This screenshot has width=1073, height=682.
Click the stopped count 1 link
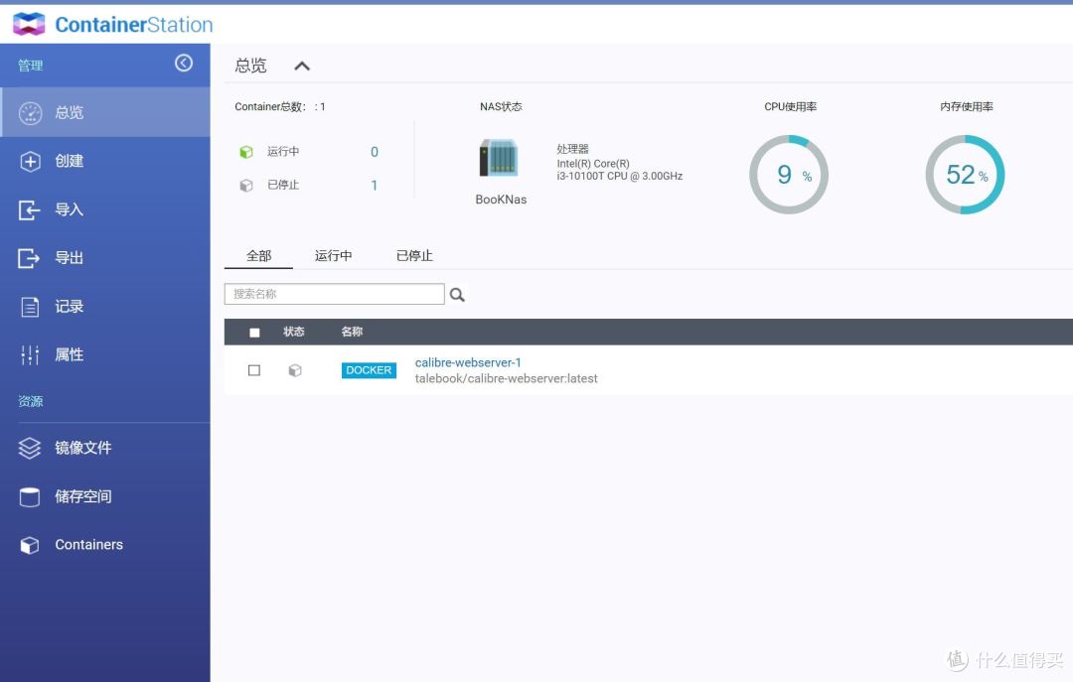click(x=375, y=186)
